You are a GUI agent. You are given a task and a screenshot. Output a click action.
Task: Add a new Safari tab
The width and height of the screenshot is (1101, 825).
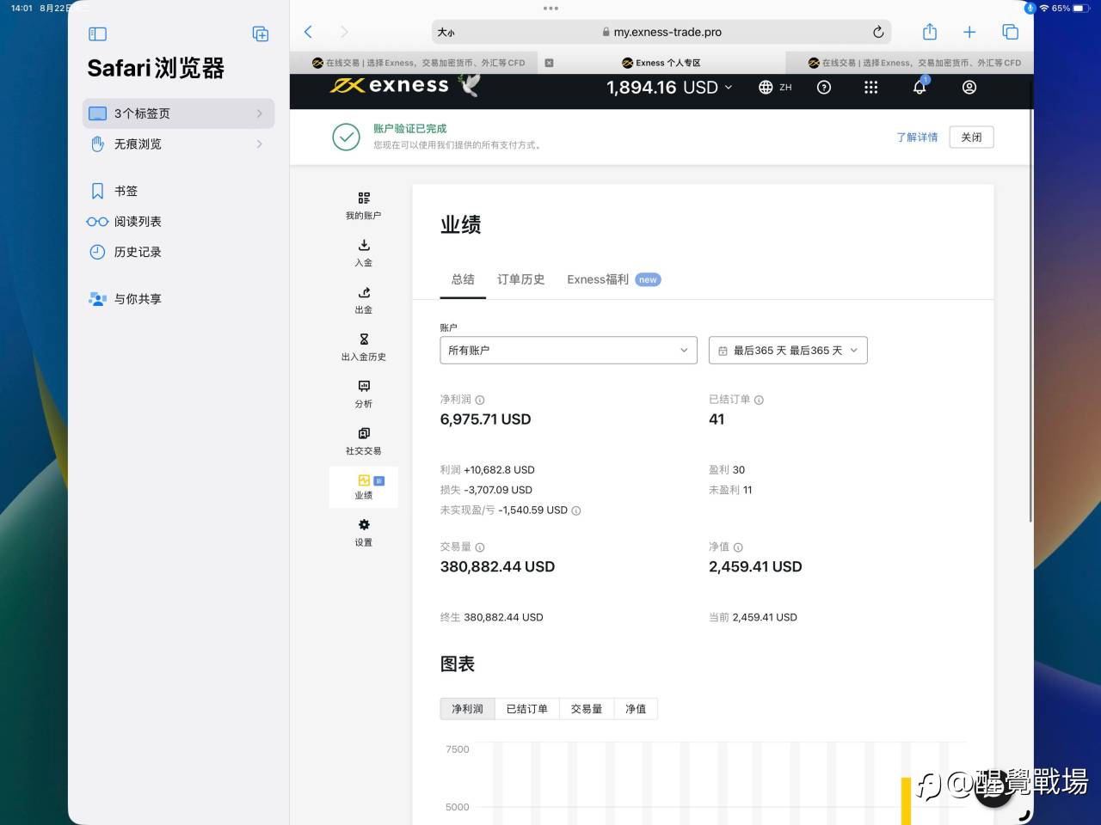click(x=969, y=32)
